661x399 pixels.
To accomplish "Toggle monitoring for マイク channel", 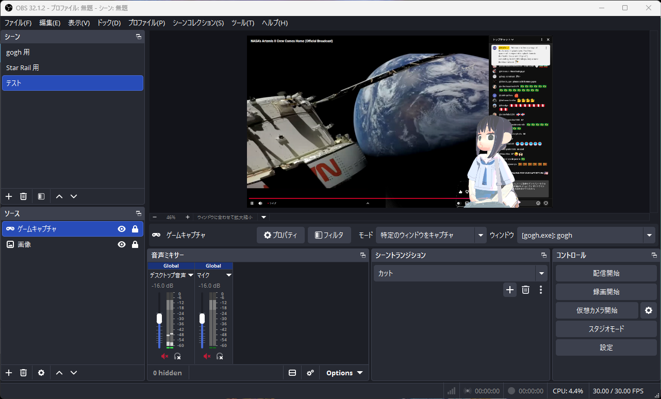I will point(220,356).
